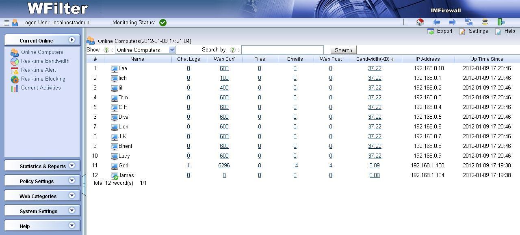Click the printer icon
This screenshot has height=235, width=520.
point(485,22)
